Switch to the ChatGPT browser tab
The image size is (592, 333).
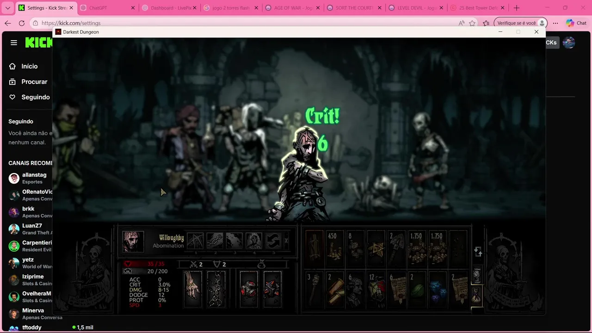tap(108, 8)
